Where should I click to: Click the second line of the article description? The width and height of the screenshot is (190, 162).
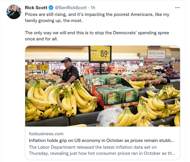click(x=102, y=153)
